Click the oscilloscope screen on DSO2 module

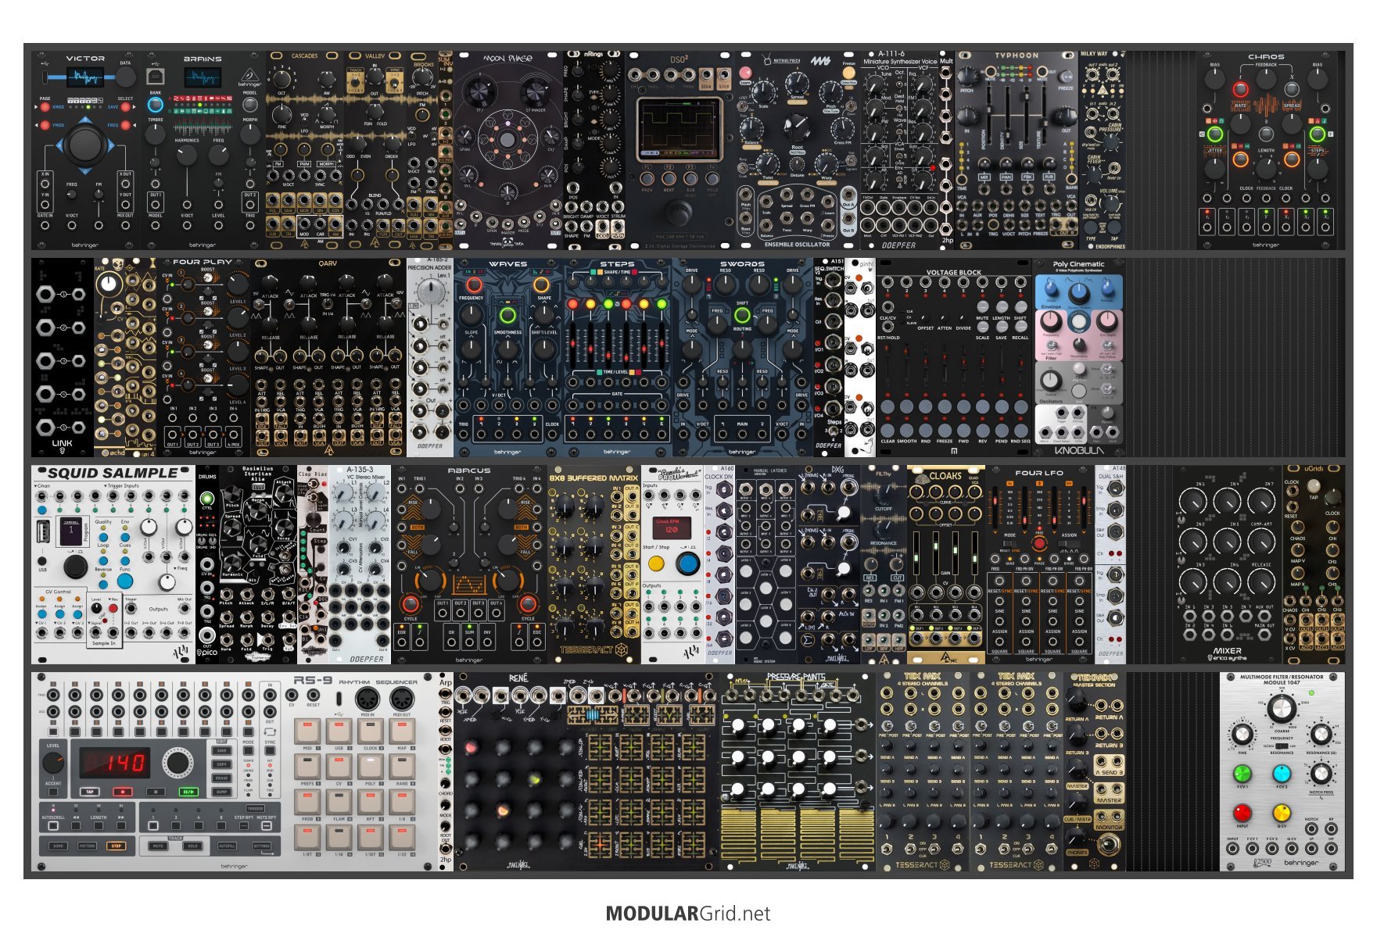pos(680,130)
